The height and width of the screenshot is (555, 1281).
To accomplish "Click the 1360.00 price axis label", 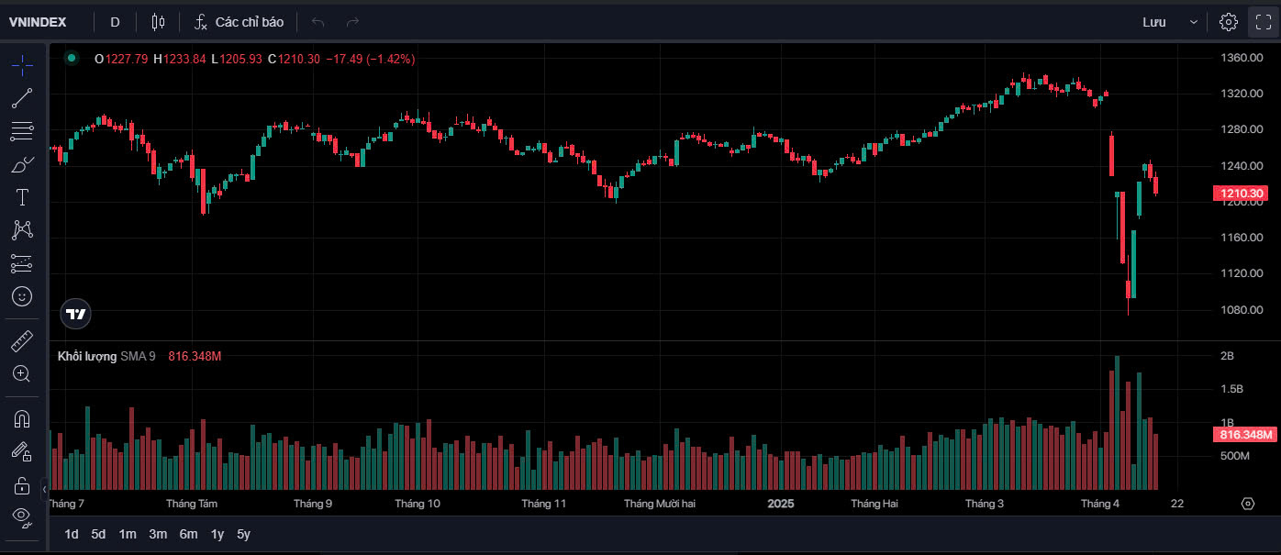I will tap(1242, 58).
